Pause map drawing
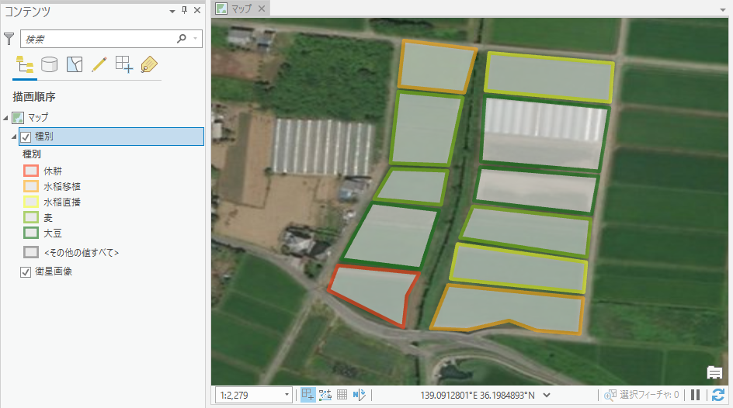This screenshot has width=733, height=408. click(x=696, y=395)
